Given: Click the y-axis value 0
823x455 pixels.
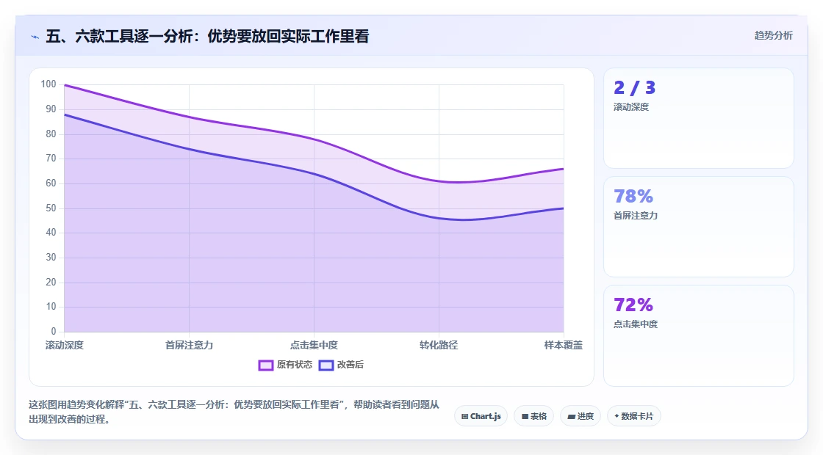Looking at the screenshot, I should point(54,331).
